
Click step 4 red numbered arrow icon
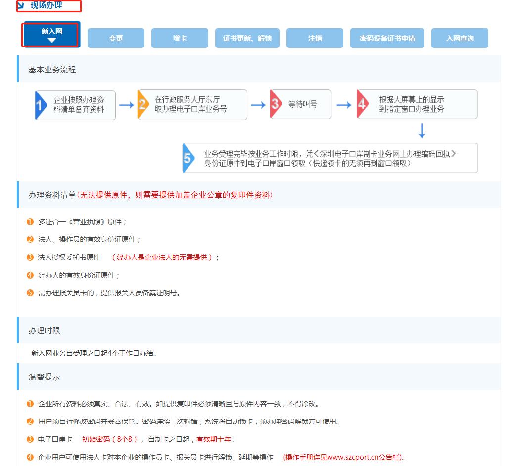(362, 104)
